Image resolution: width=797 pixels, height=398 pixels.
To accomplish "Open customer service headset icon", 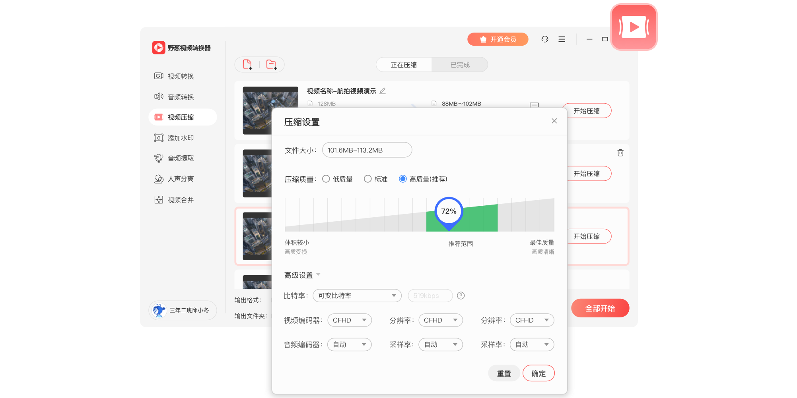I will coord(545,39).
